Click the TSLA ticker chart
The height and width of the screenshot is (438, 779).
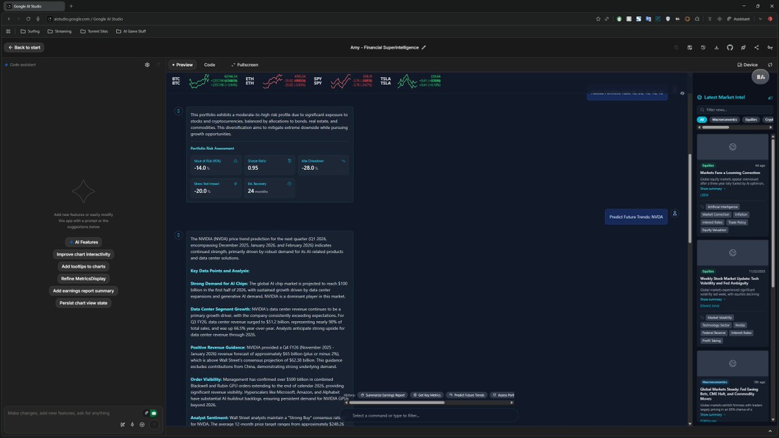407,80
